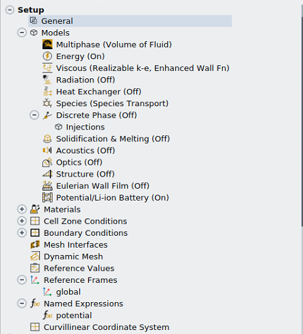
Task: Click the Materials flask icon
Action: point(35,209)
